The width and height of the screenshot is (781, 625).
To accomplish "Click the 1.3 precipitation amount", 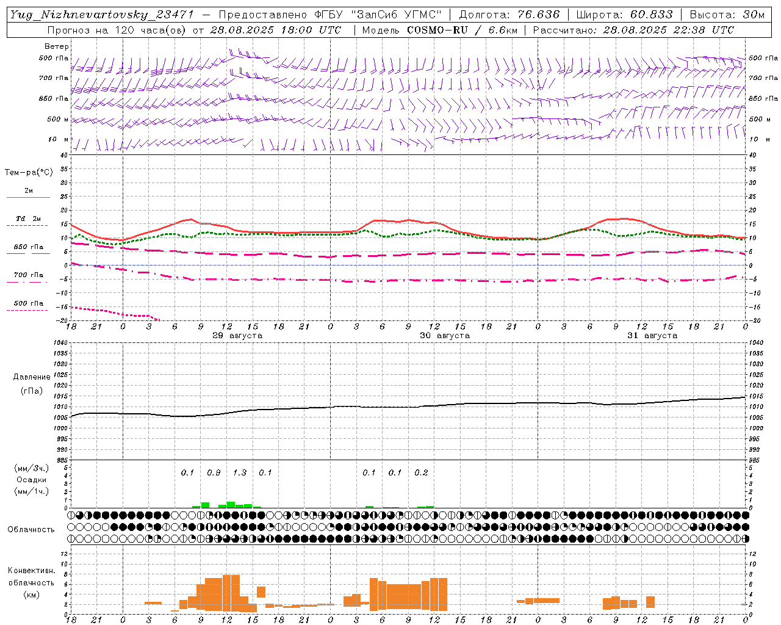I will tap(240, 473).
